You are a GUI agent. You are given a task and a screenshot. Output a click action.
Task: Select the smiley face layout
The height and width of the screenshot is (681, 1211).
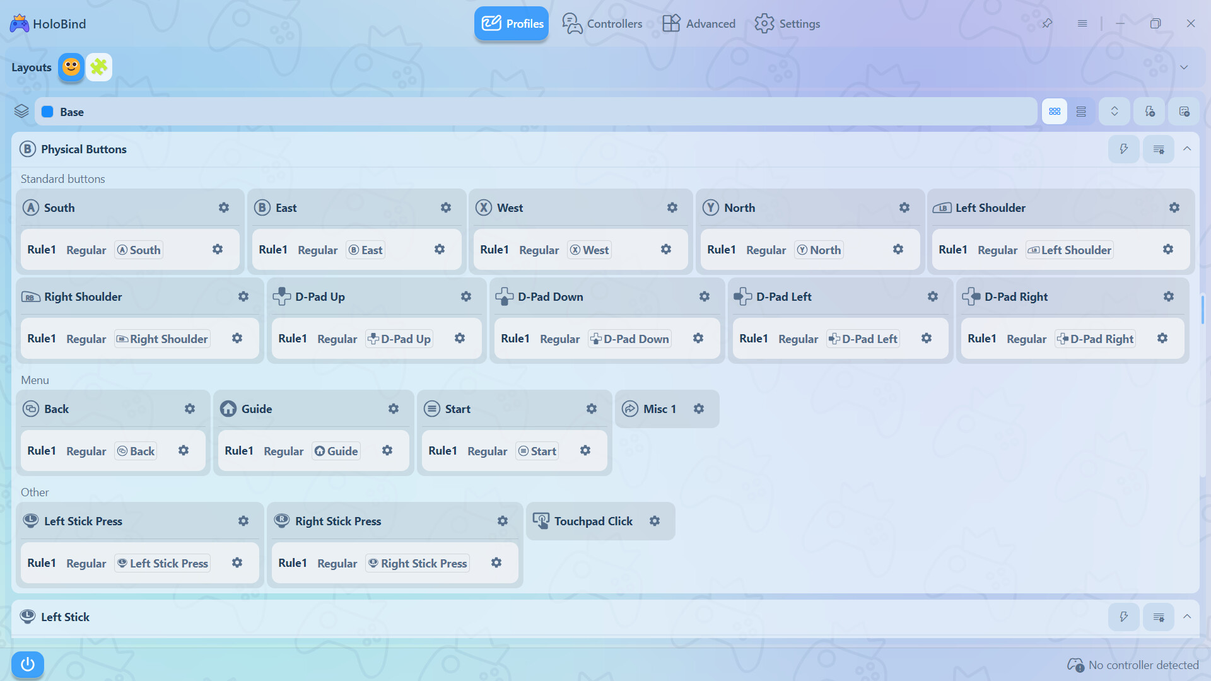click(71, 67)
